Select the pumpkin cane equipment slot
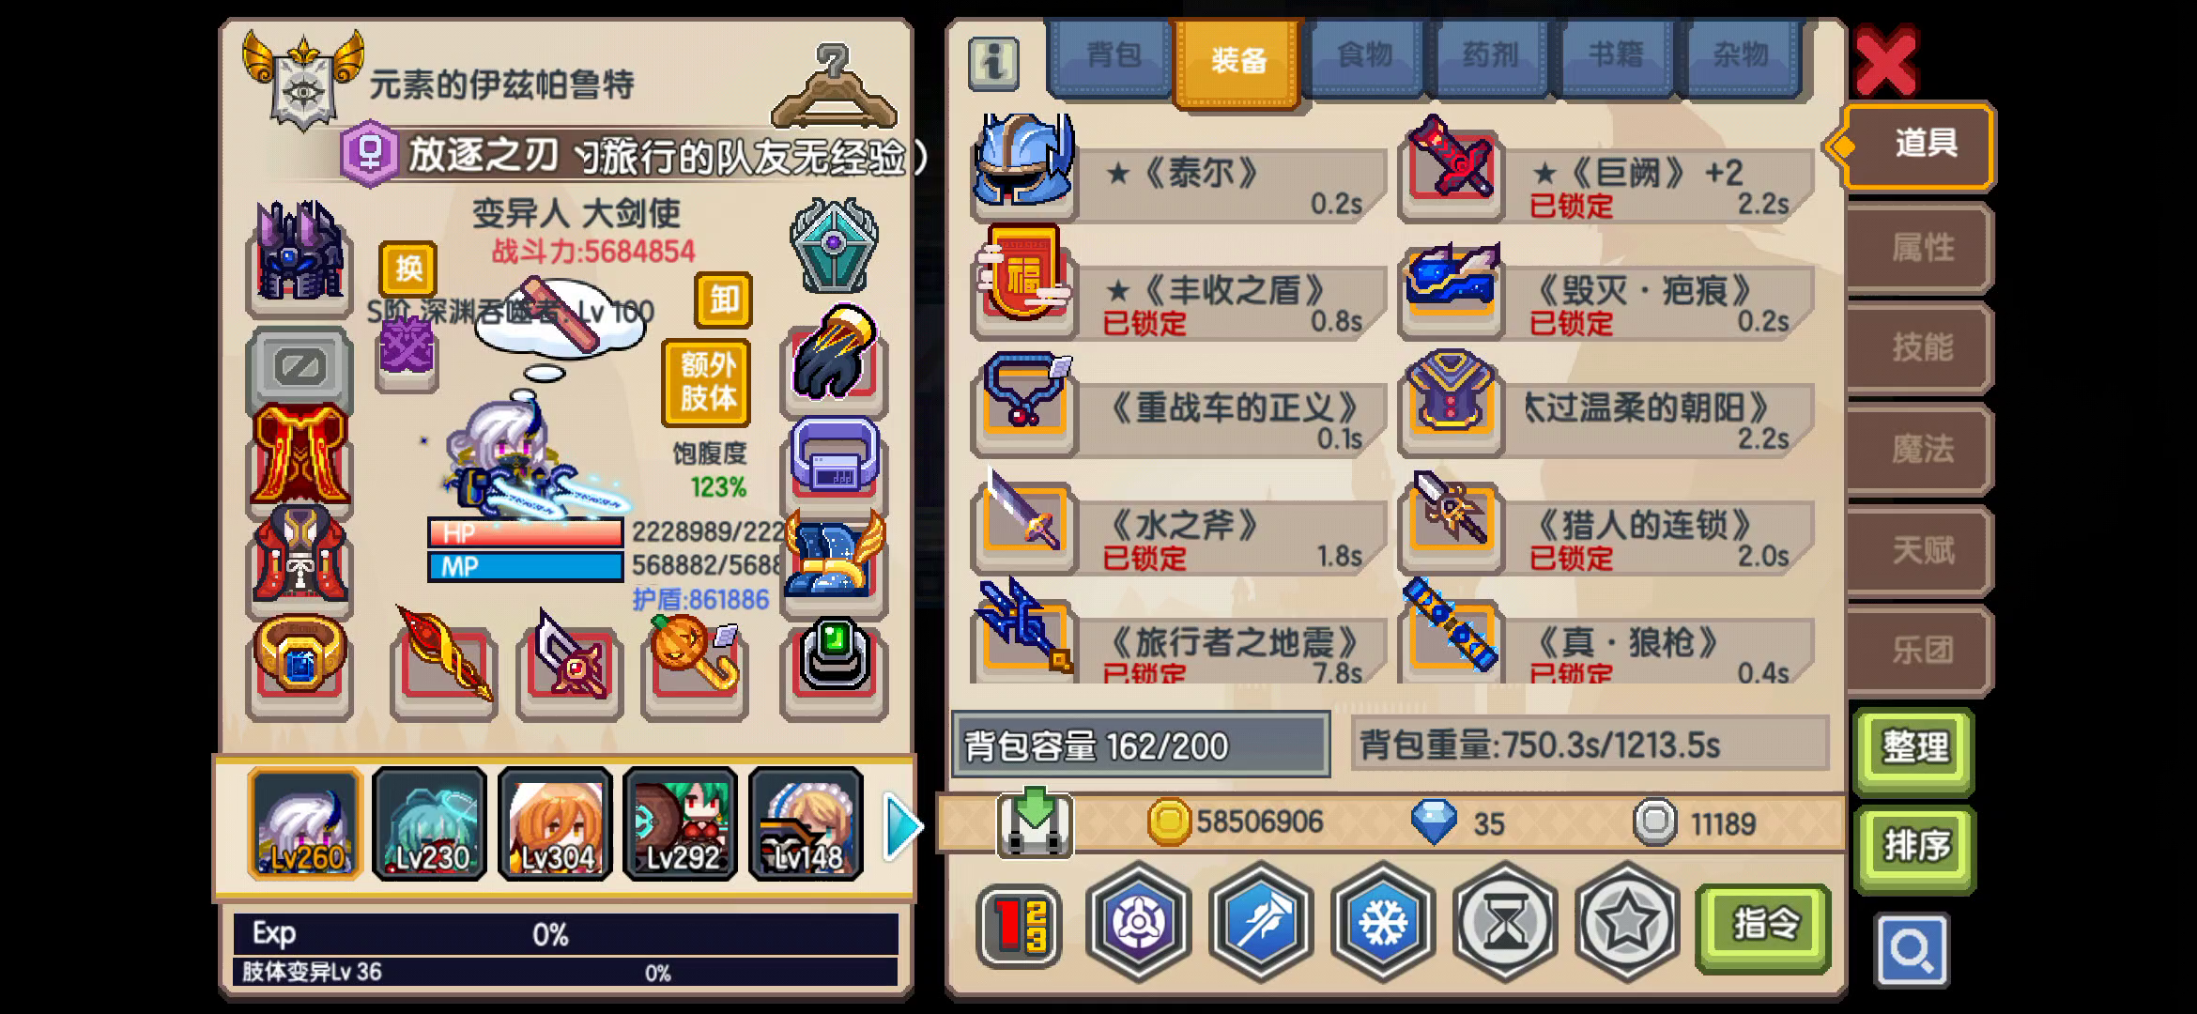 [x=695, y=663]
